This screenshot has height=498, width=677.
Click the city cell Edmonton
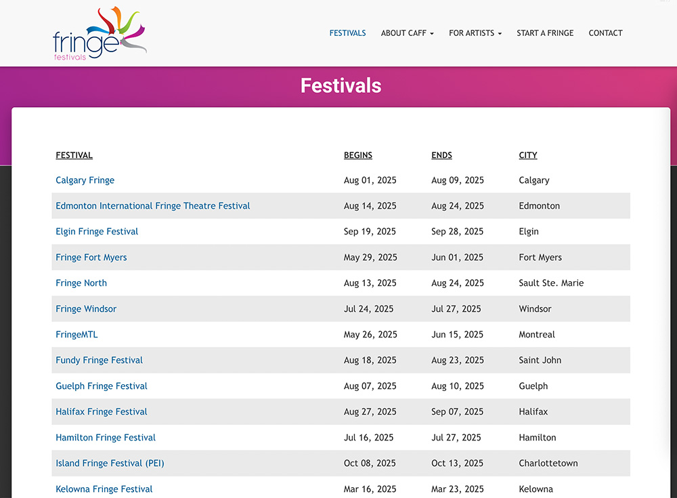coord(540,206)
